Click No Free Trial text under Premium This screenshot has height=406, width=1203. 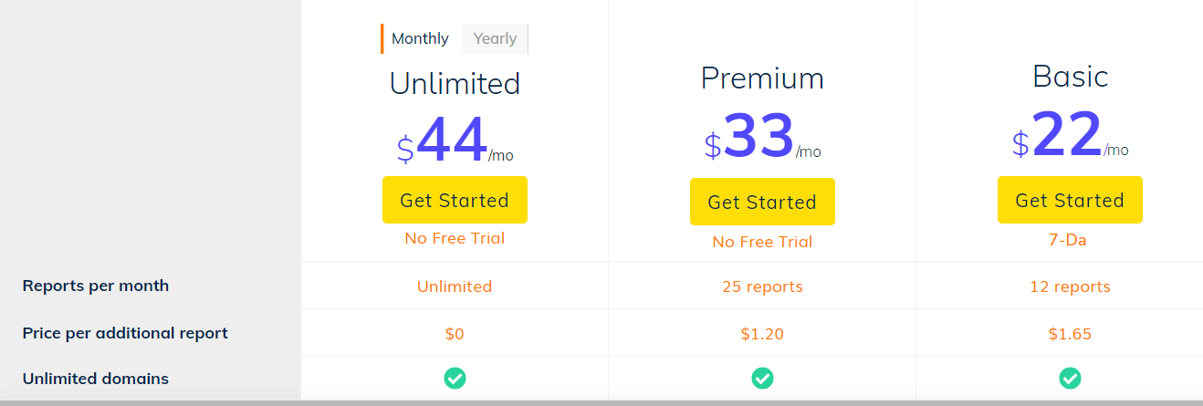762,242
